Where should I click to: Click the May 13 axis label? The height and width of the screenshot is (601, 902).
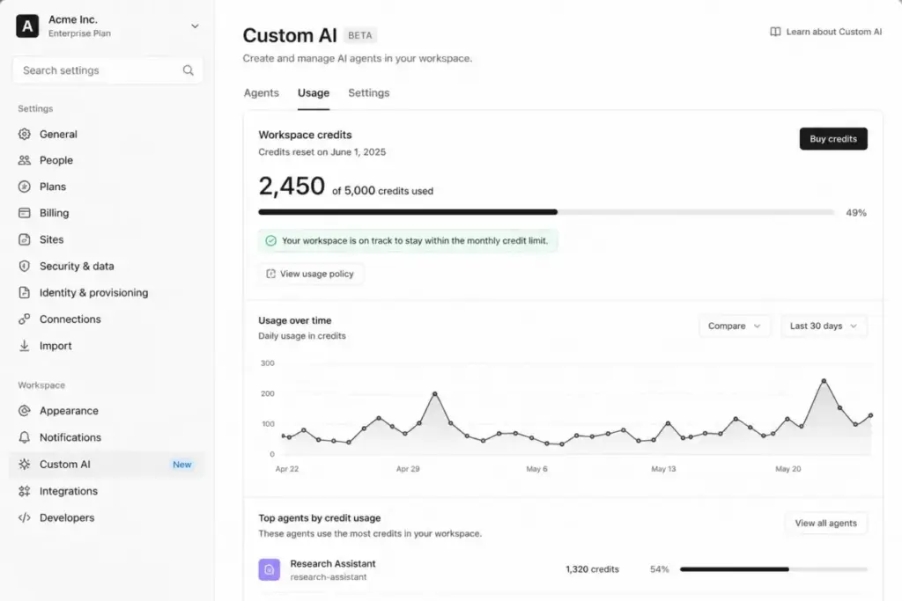coord(663,469)
